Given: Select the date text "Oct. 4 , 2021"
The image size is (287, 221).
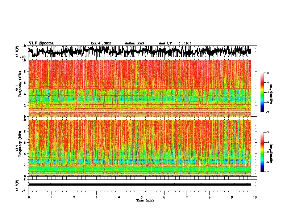Looking at the screenshot, I should [101, 43].
